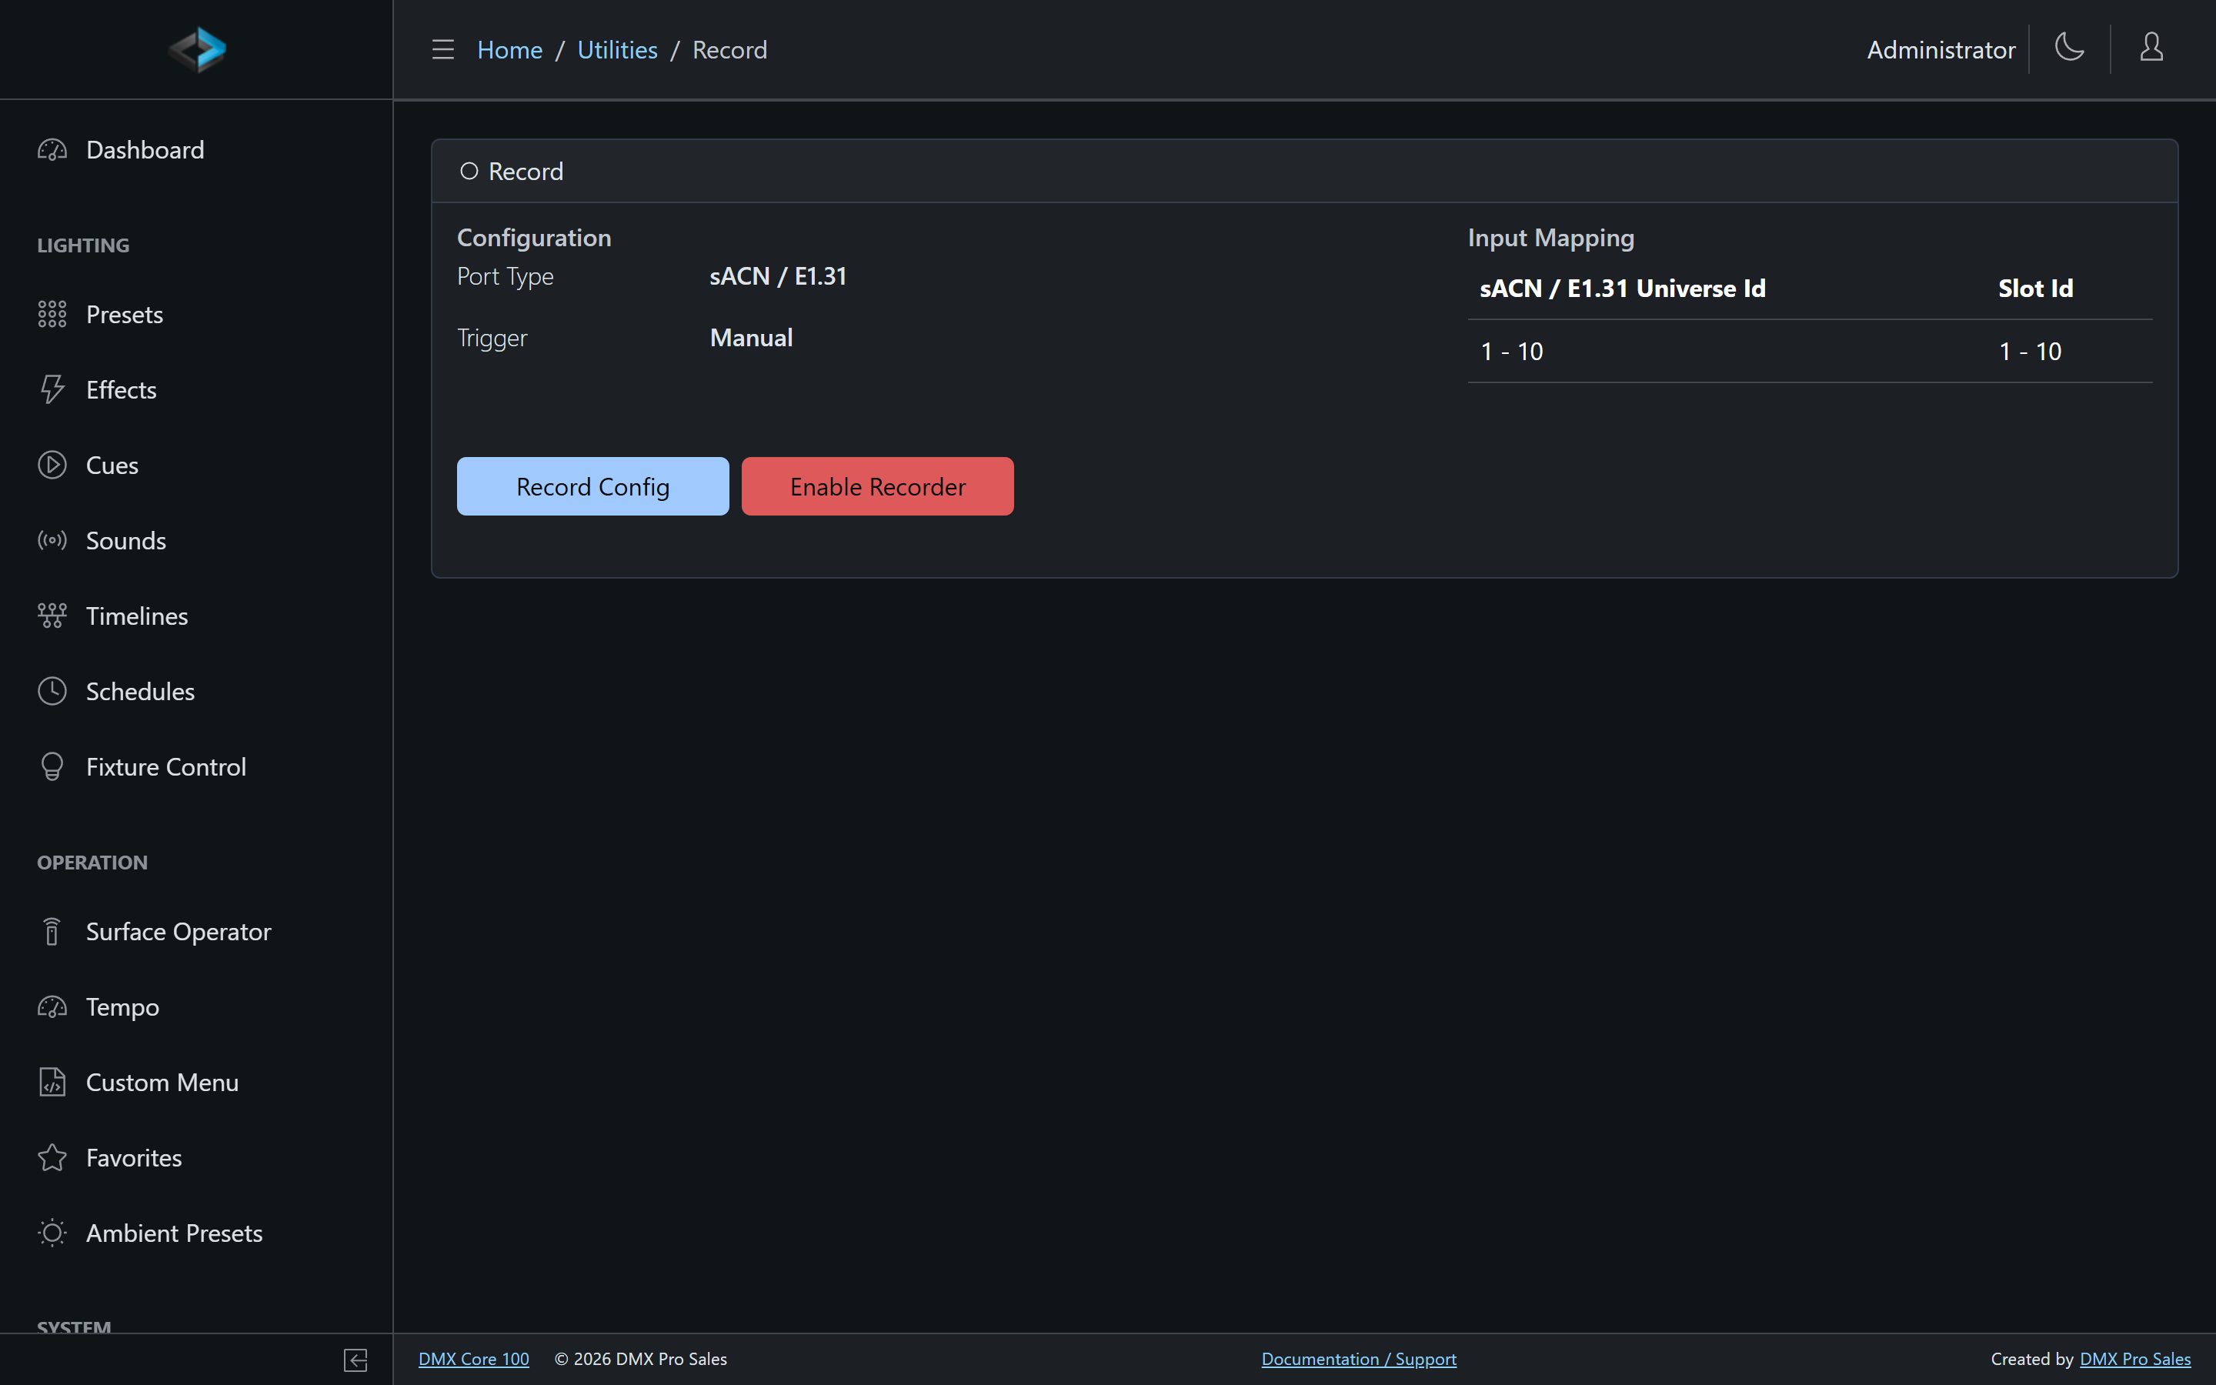Open the DMX Pro Sales footer link
Viewport: 2216px width, 1385px height.
[x=2134, y=1360]
